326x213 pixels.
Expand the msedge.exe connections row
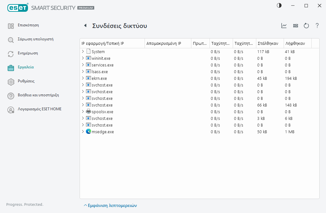click(83, 132)
